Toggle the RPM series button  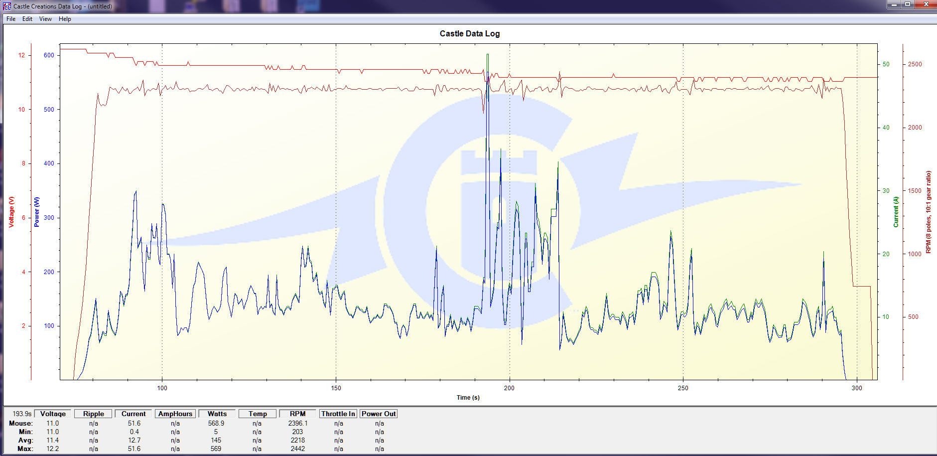tap(298, 414)
